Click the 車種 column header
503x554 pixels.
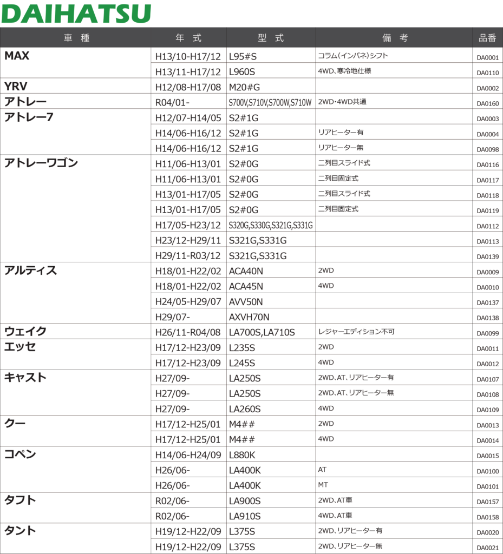(76, 38)
